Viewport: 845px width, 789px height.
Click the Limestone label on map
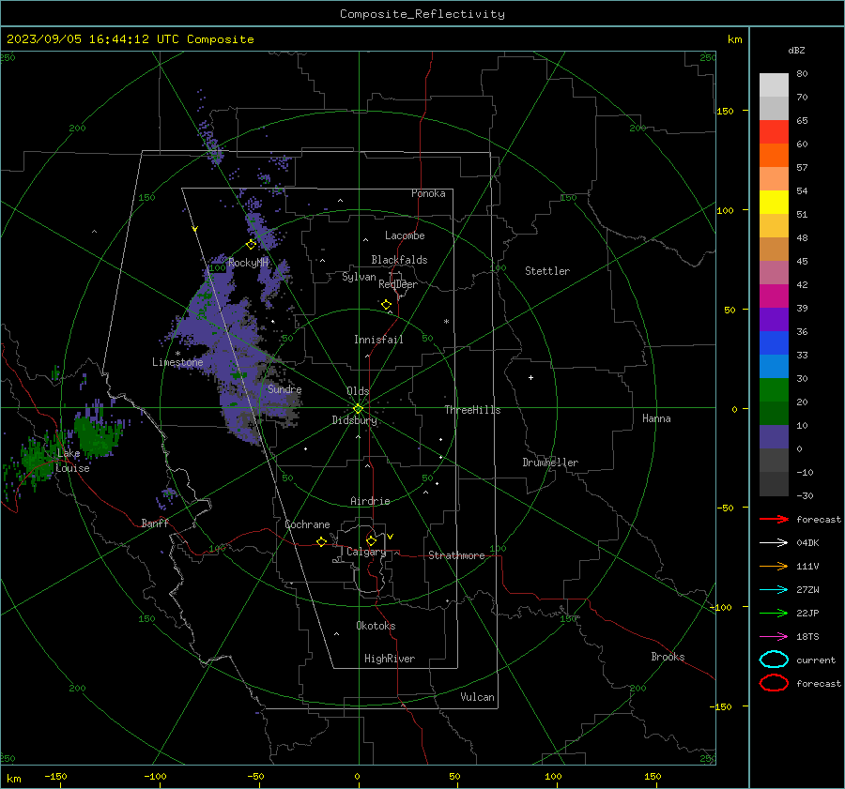click(177, 362)
